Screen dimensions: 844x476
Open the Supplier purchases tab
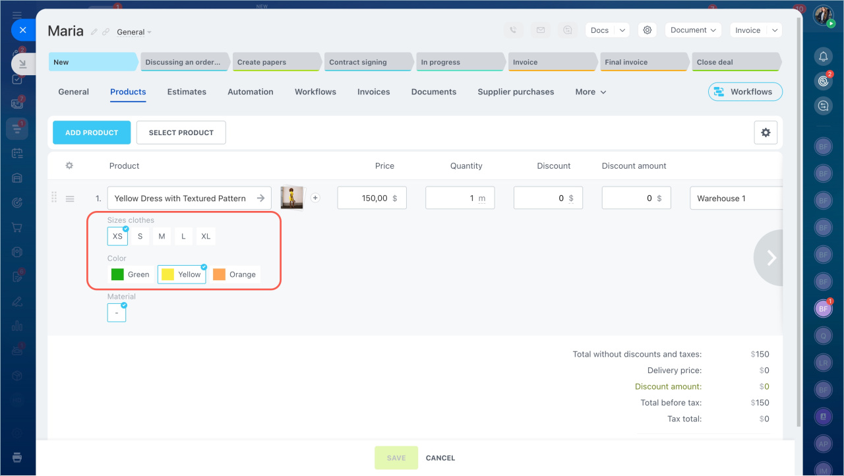(x=516, y=92)
